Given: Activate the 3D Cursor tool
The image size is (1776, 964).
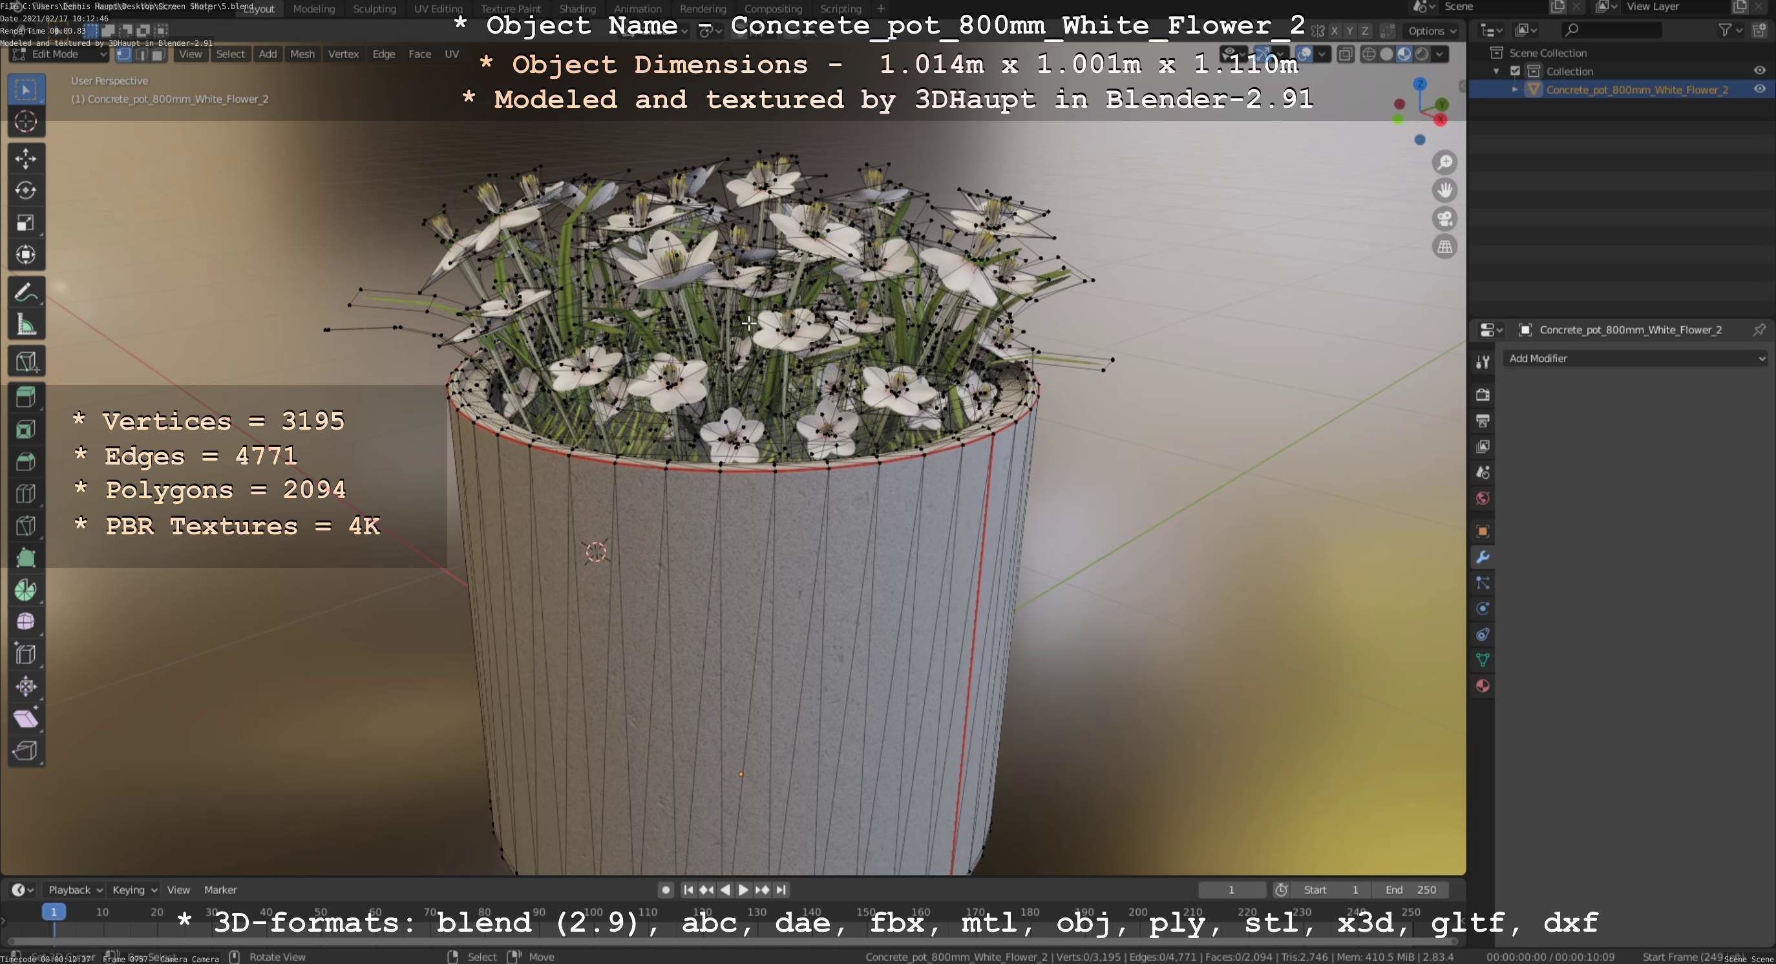Looking at the screenshot, I should [x=26, y=122].
